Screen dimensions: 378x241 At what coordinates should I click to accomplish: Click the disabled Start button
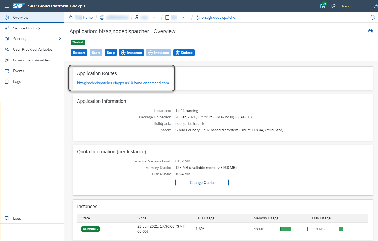click(x=96, y=53)
